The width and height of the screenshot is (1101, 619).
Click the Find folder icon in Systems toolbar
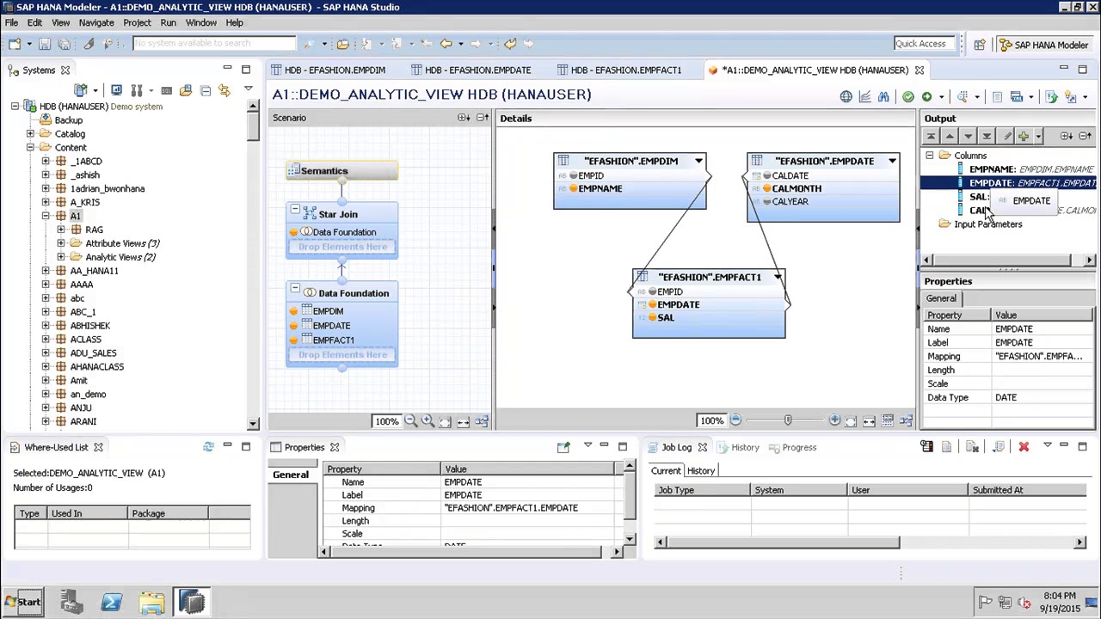pyautogui.click(x=186, y=90)
